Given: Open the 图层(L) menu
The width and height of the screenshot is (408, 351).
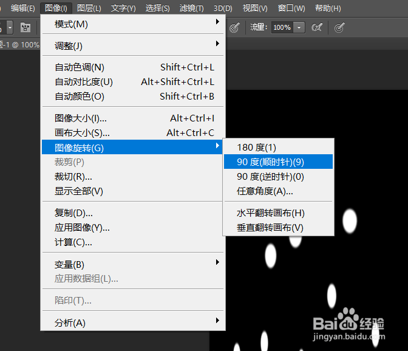Looking at the screenshot, I should pos(89,9).
